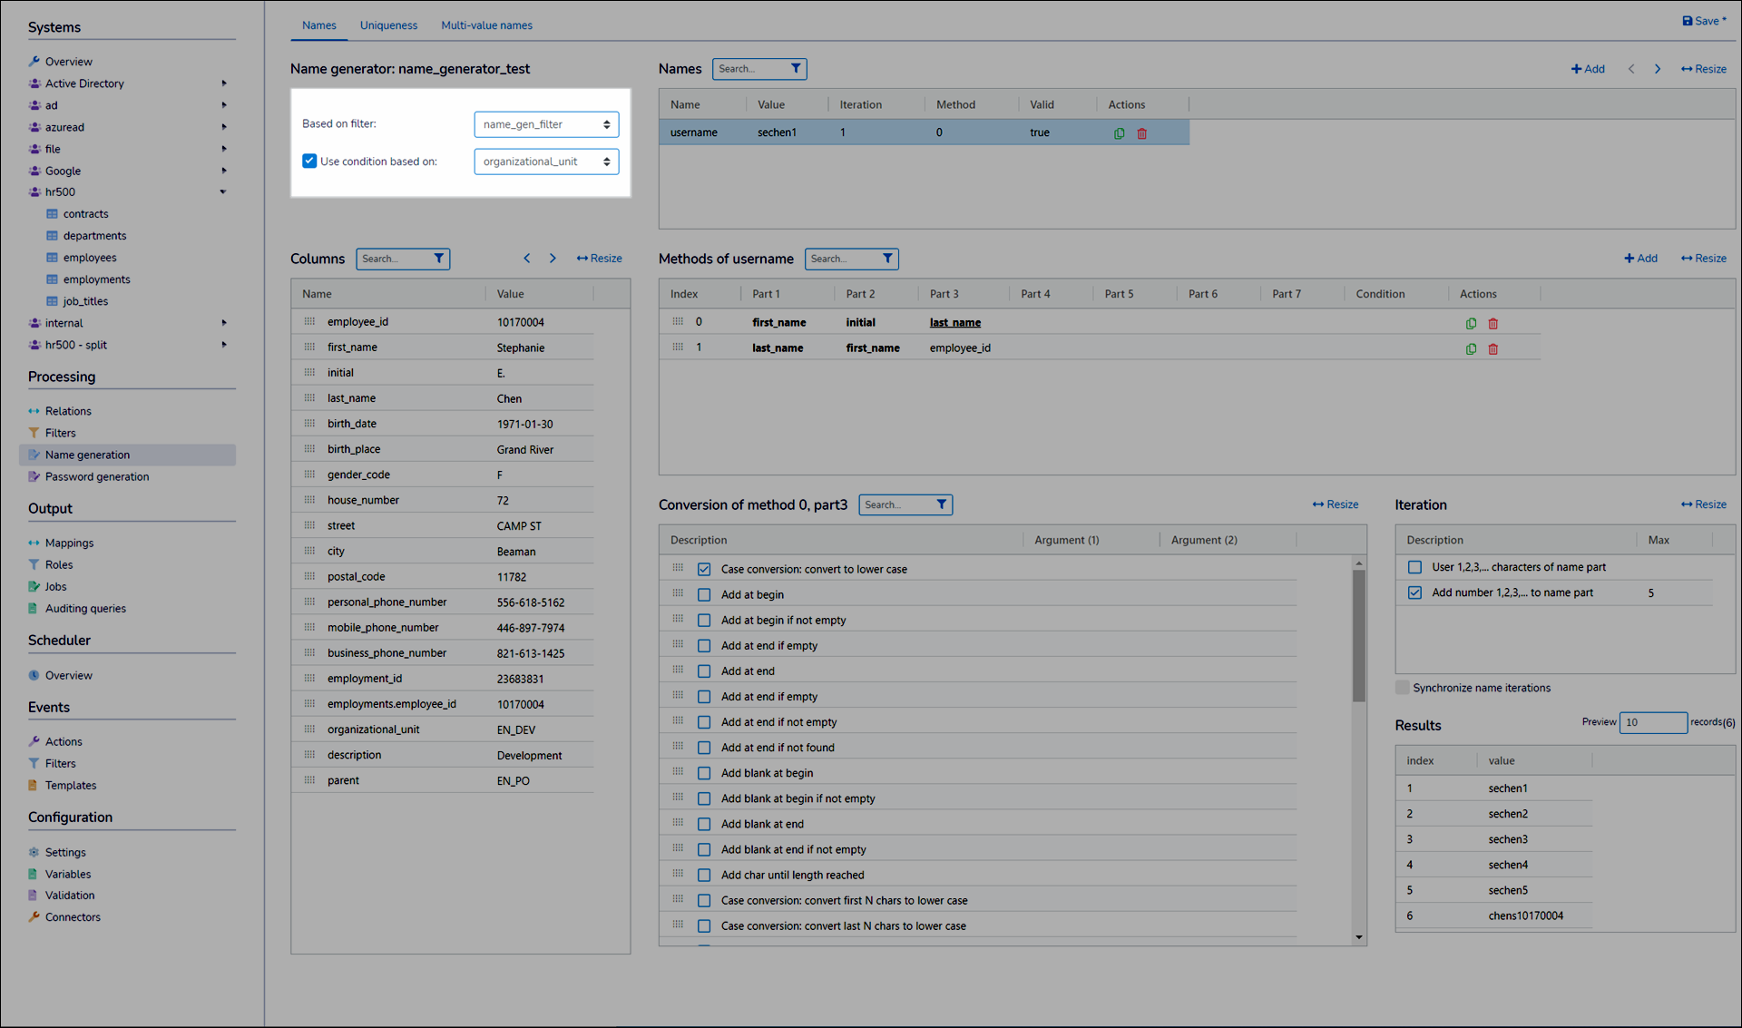Open Multi-value names tab

tap(486, 25)
